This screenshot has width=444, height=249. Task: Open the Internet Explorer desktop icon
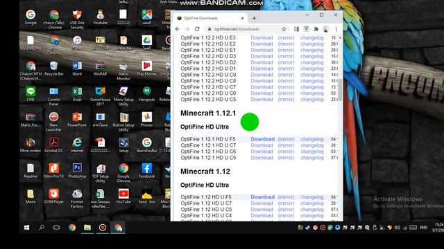(77, 145)
